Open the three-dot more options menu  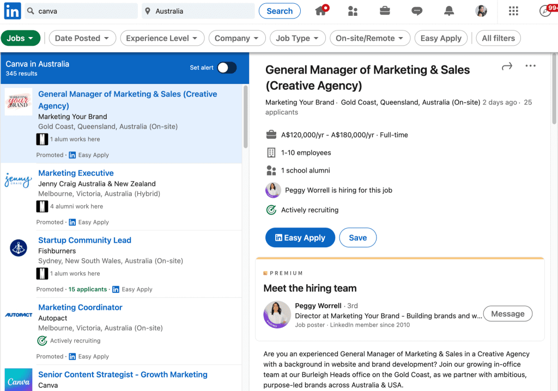[530, 66]
